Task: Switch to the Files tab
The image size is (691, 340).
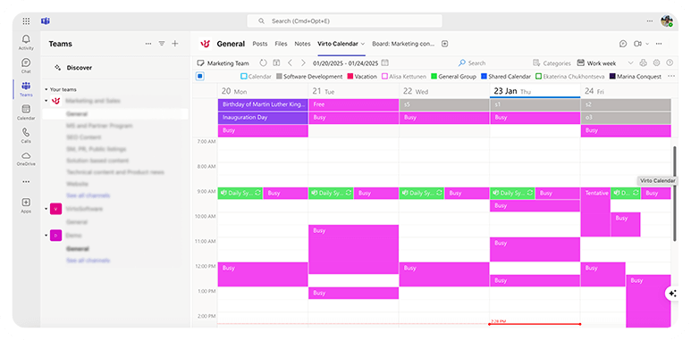Action: click(x=281, y=44)
